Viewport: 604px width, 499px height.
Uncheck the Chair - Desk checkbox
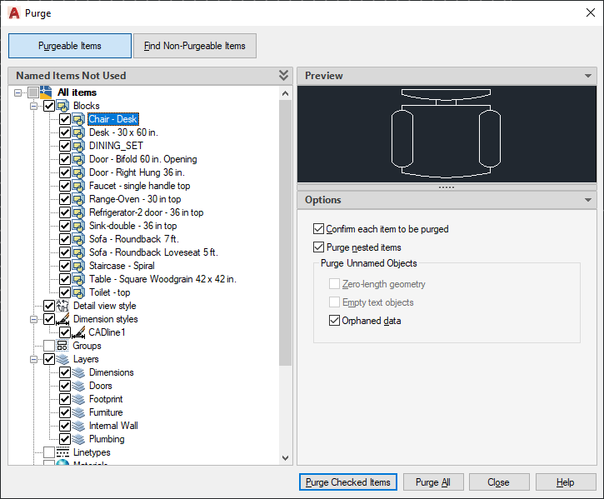65,119
